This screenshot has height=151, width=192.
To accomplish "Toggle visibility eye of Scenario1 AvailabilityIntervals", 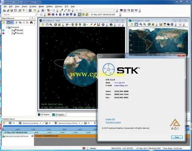I will click(32, 136).
